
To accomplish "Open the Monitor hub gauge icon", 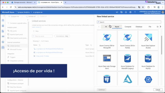I will click(x=3, y=42).
